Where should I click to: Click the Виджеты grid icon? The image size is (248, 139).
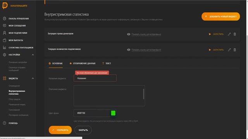point(4,78)
